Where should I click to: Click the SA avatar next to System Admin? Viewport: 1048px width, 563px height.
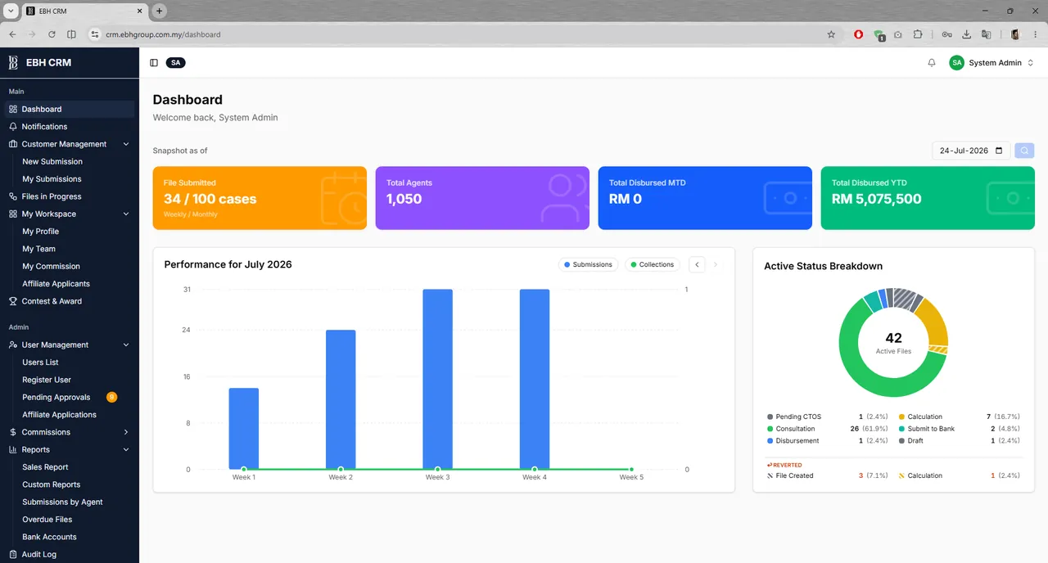coord(956,63)
